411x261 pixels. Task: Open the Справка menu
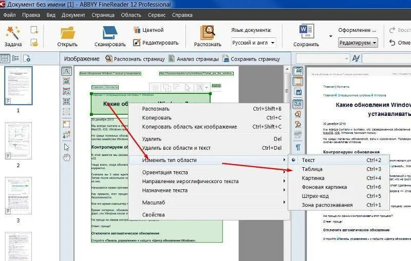(182, 15)
